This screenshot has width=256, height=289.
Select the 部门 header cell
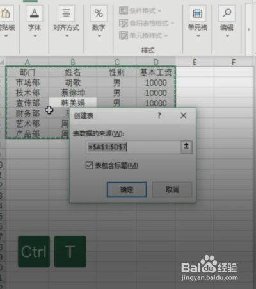tap(28, 72)
